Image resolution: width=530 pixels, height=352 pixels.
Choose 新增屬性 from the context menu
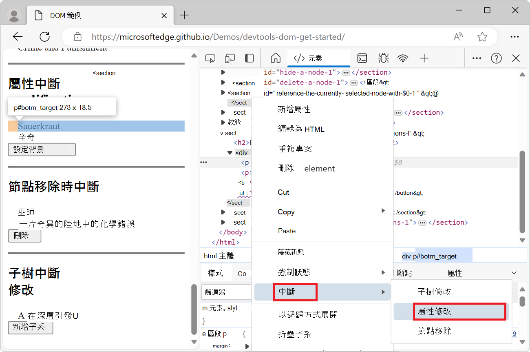pos(322,109)
